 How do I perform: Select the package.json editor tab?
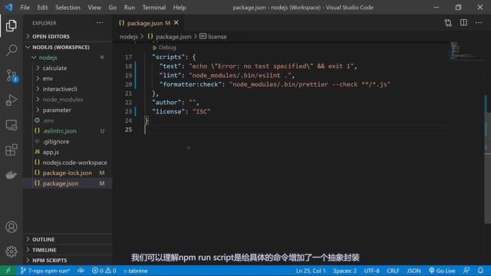pos(148,23)
